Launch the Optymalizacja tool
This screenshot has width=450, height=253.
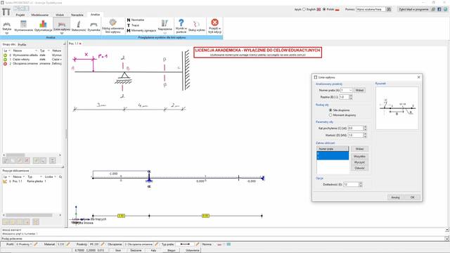pos(43,26)
